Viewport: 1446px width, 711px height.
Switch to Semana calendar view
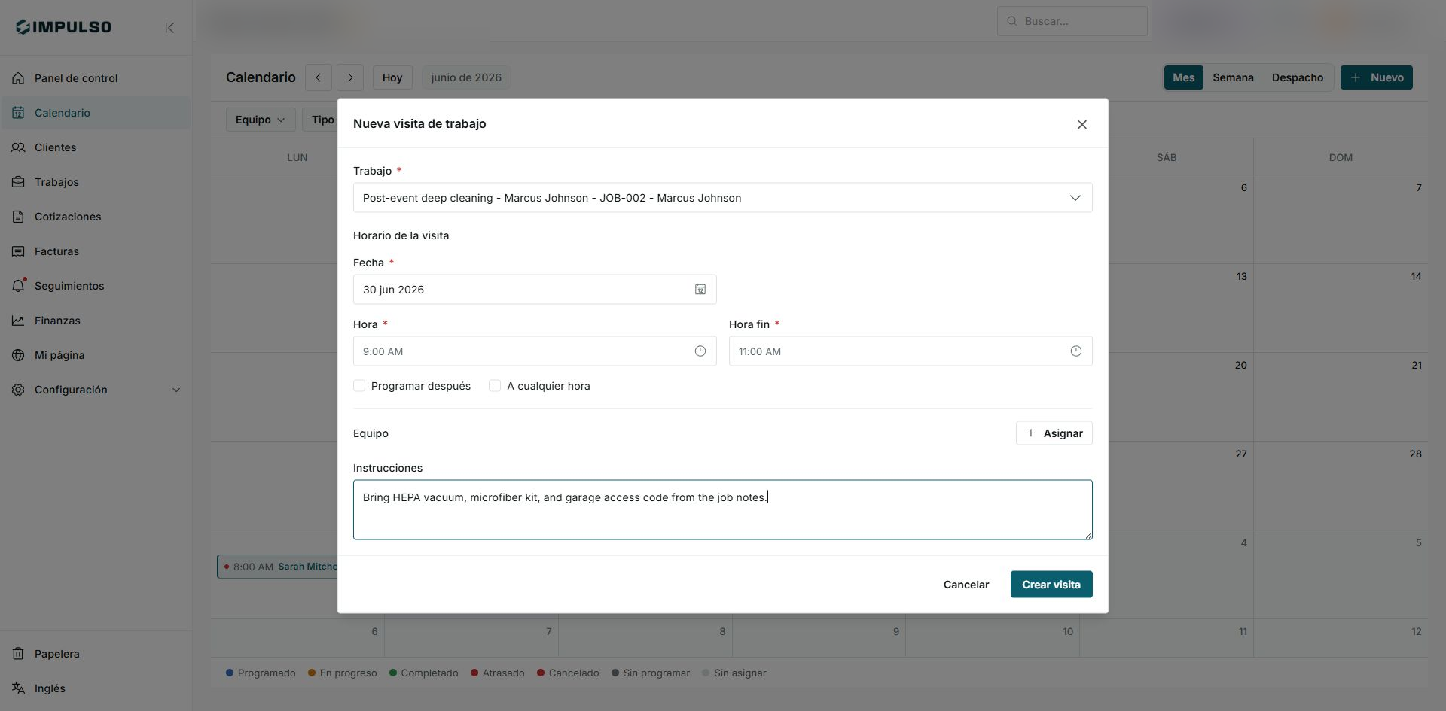click(x=1233, y=77)
